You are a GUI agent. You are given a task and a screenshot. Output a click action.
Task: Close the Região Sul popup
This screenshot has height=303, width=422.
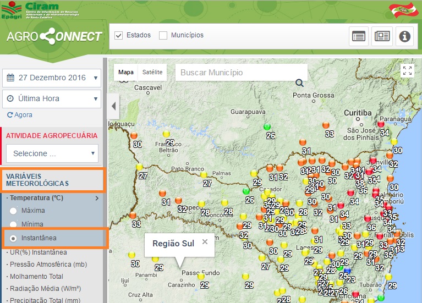(x=205, y=241)
